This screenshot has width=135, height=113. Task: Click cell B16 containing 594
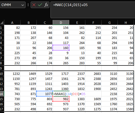click(x=29, y=104)
